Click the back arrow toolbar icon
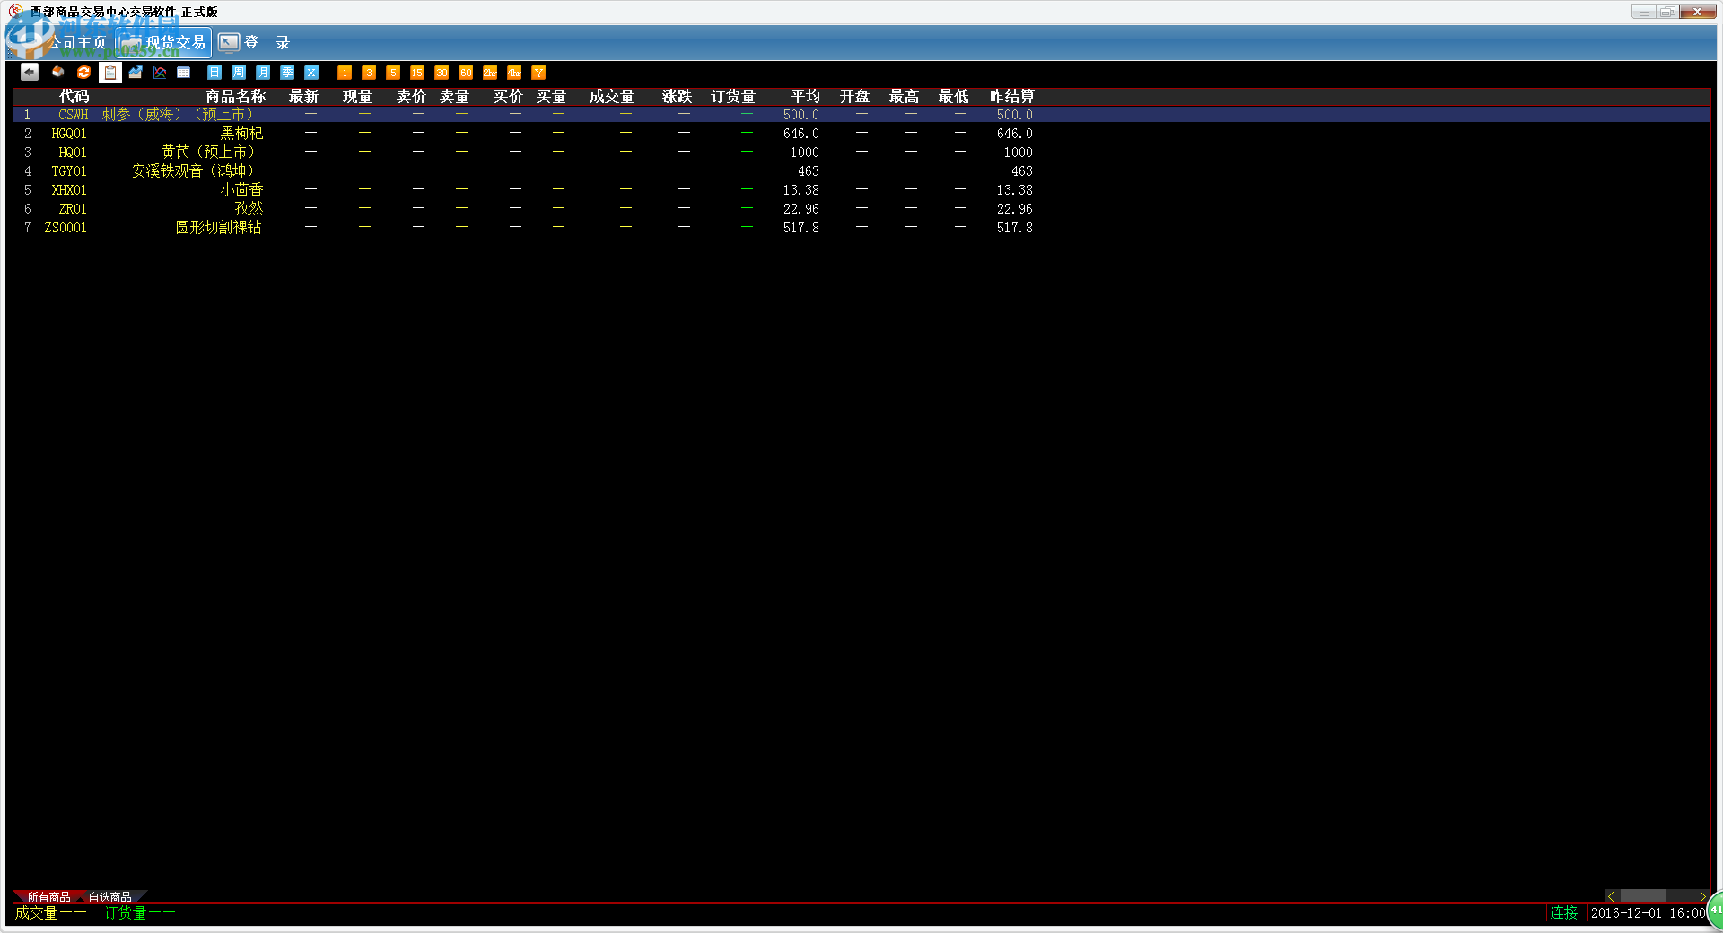 [x=30, y=73]
